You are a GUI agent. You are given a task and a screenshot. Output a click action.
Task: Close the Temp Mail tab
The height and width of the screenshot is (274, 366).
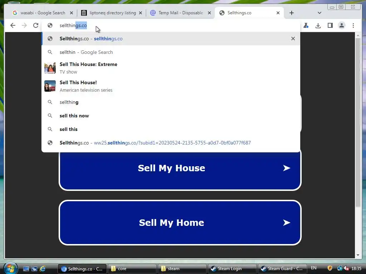[x=209, y=13]
